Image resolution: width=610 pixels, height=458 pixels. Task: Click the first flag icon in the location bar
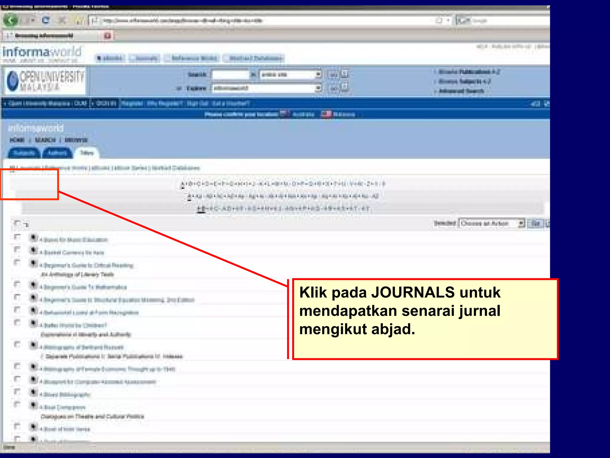284,114
